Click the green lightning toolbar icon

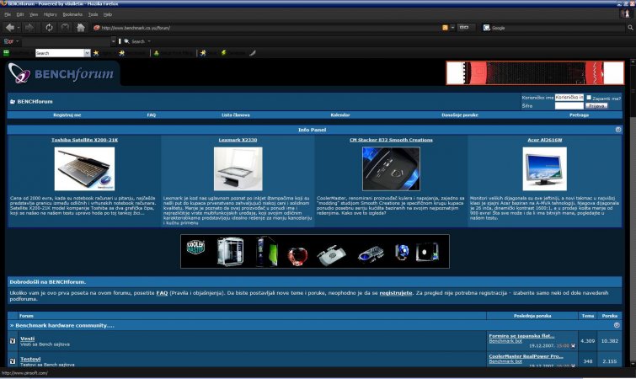click(x=223, y=53)
